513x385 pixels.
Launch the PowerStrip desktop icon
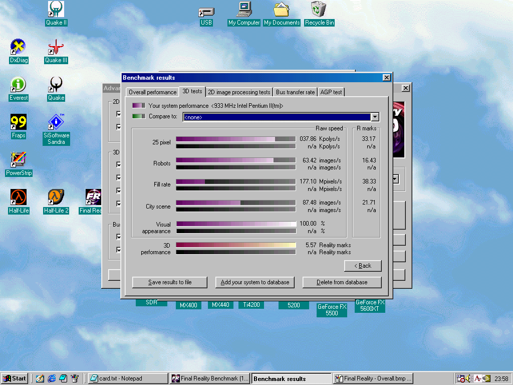coord(19,160)
